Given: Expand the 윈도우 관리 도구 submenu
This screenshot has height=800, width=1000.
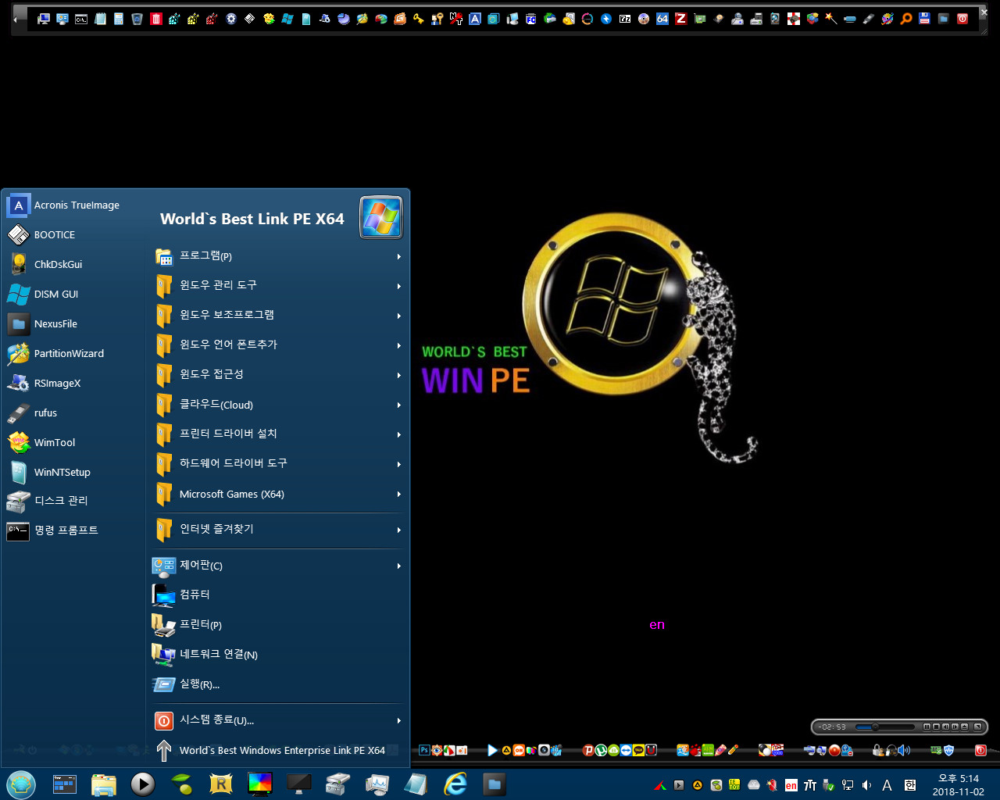Looking at the screenshot, I should (279, 286).
